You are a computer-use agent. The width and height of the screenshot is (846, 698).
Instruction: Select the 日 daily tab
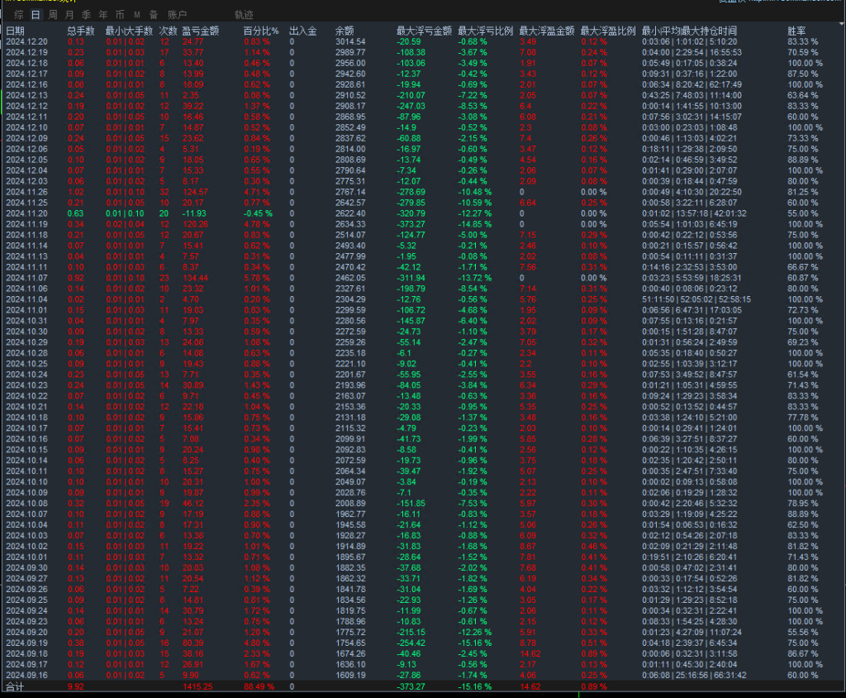click(35, 15)
